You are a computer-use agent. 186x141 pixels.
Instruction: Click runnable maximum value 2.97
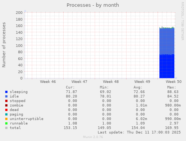coord(174,123)
